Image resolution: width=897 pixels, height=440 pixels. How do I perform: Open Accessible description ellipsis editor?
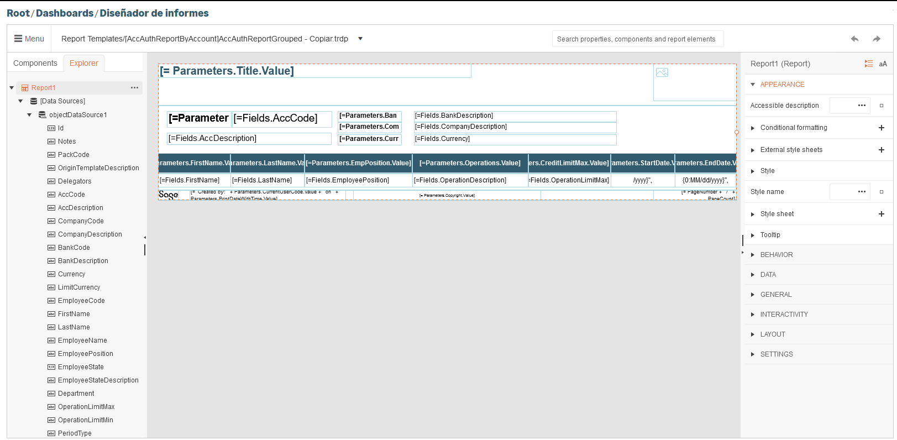coord(862,106)
